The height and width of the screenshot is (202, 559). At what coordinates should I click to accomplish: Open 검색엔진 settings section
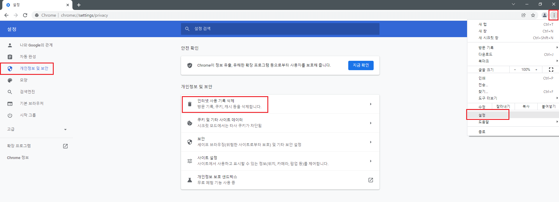pos(27,92)
